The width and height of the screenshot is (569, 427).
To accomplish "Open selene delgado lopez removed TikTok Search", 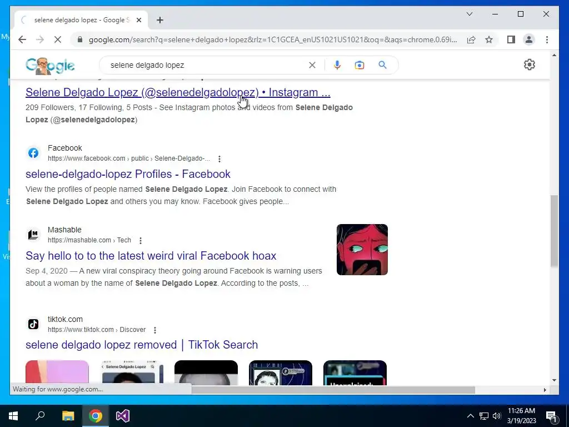I will coord(142,345).
